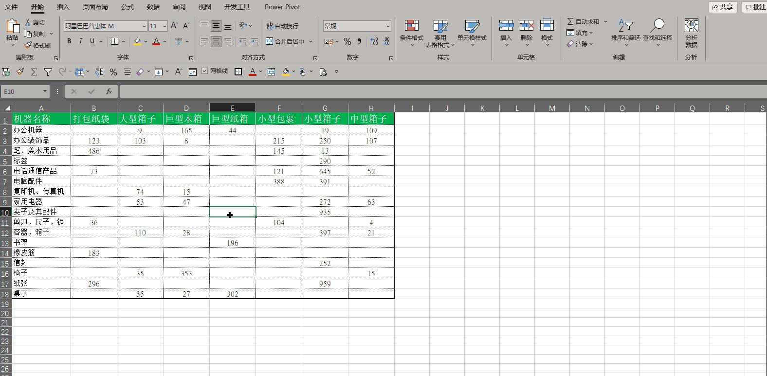Open 排序和筛选 sort and filter

click(x=626, y=32)
